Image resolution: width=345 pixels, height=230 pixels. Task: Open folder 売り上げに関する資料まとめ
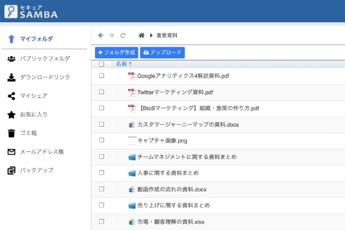coord(174,206)
